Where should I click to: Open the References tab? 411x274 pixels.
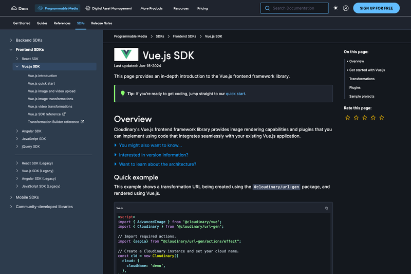point(62,23)
